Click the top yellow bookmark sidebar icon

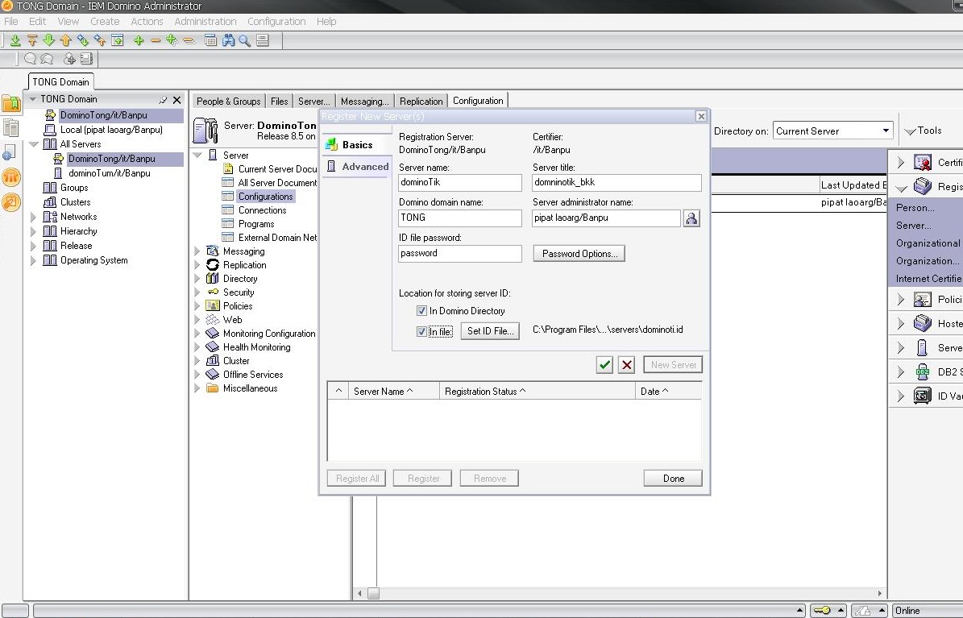pos(11,104)
